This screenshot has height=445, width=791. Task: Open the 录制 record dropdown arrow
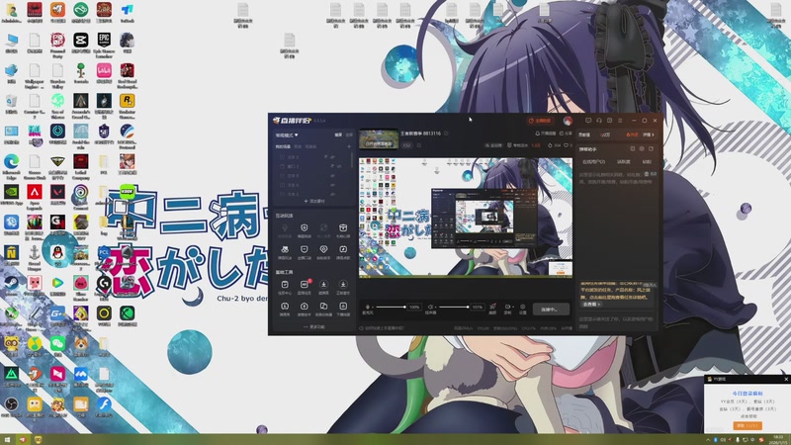pyautogui.click(x=512, y=307)
